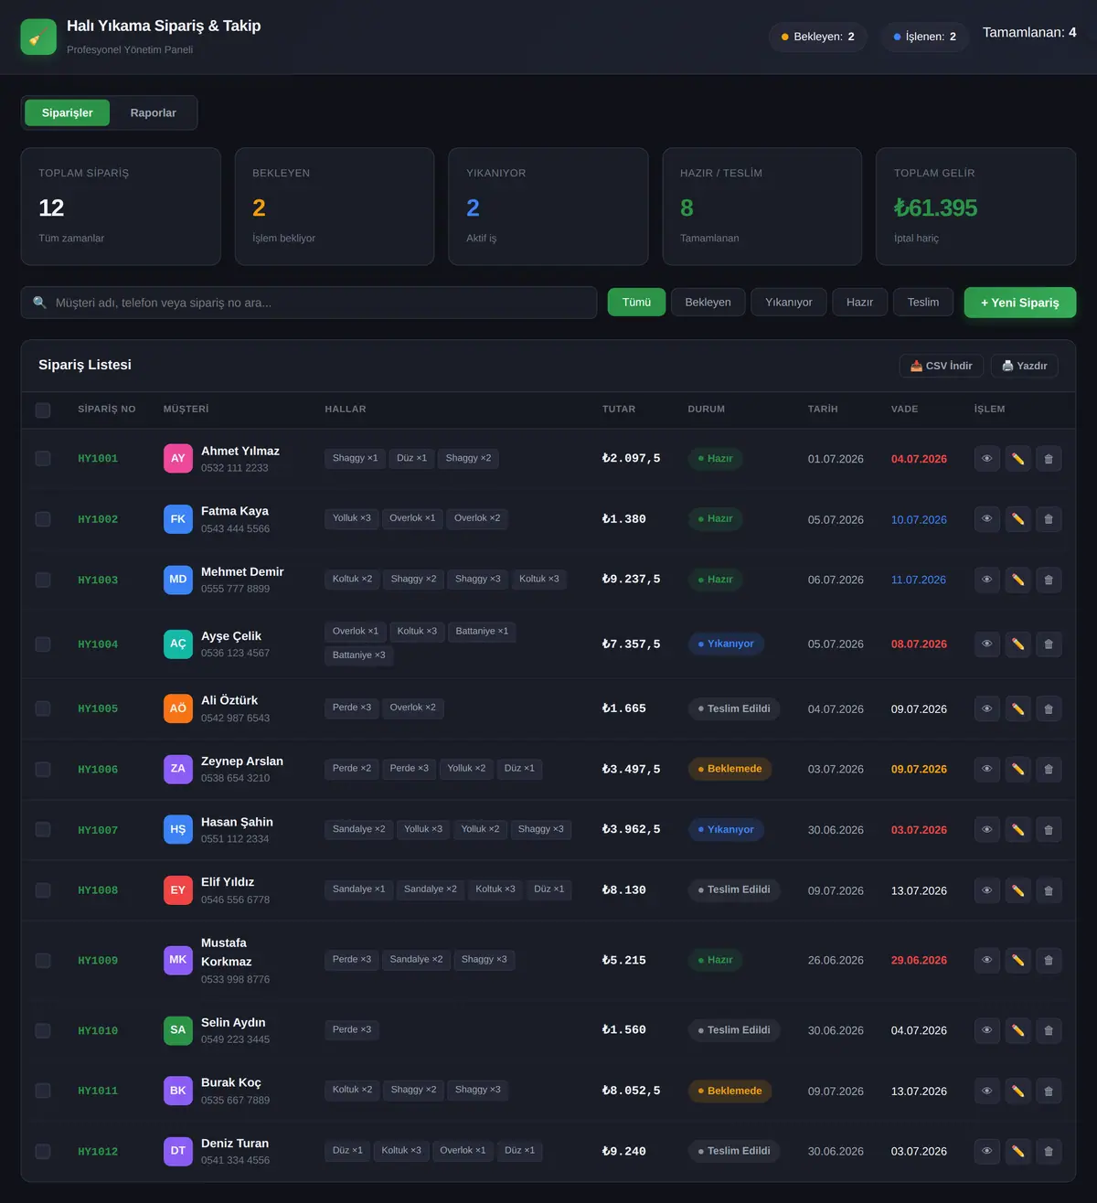Click the broom app logo icon

(x=38, y=37)
